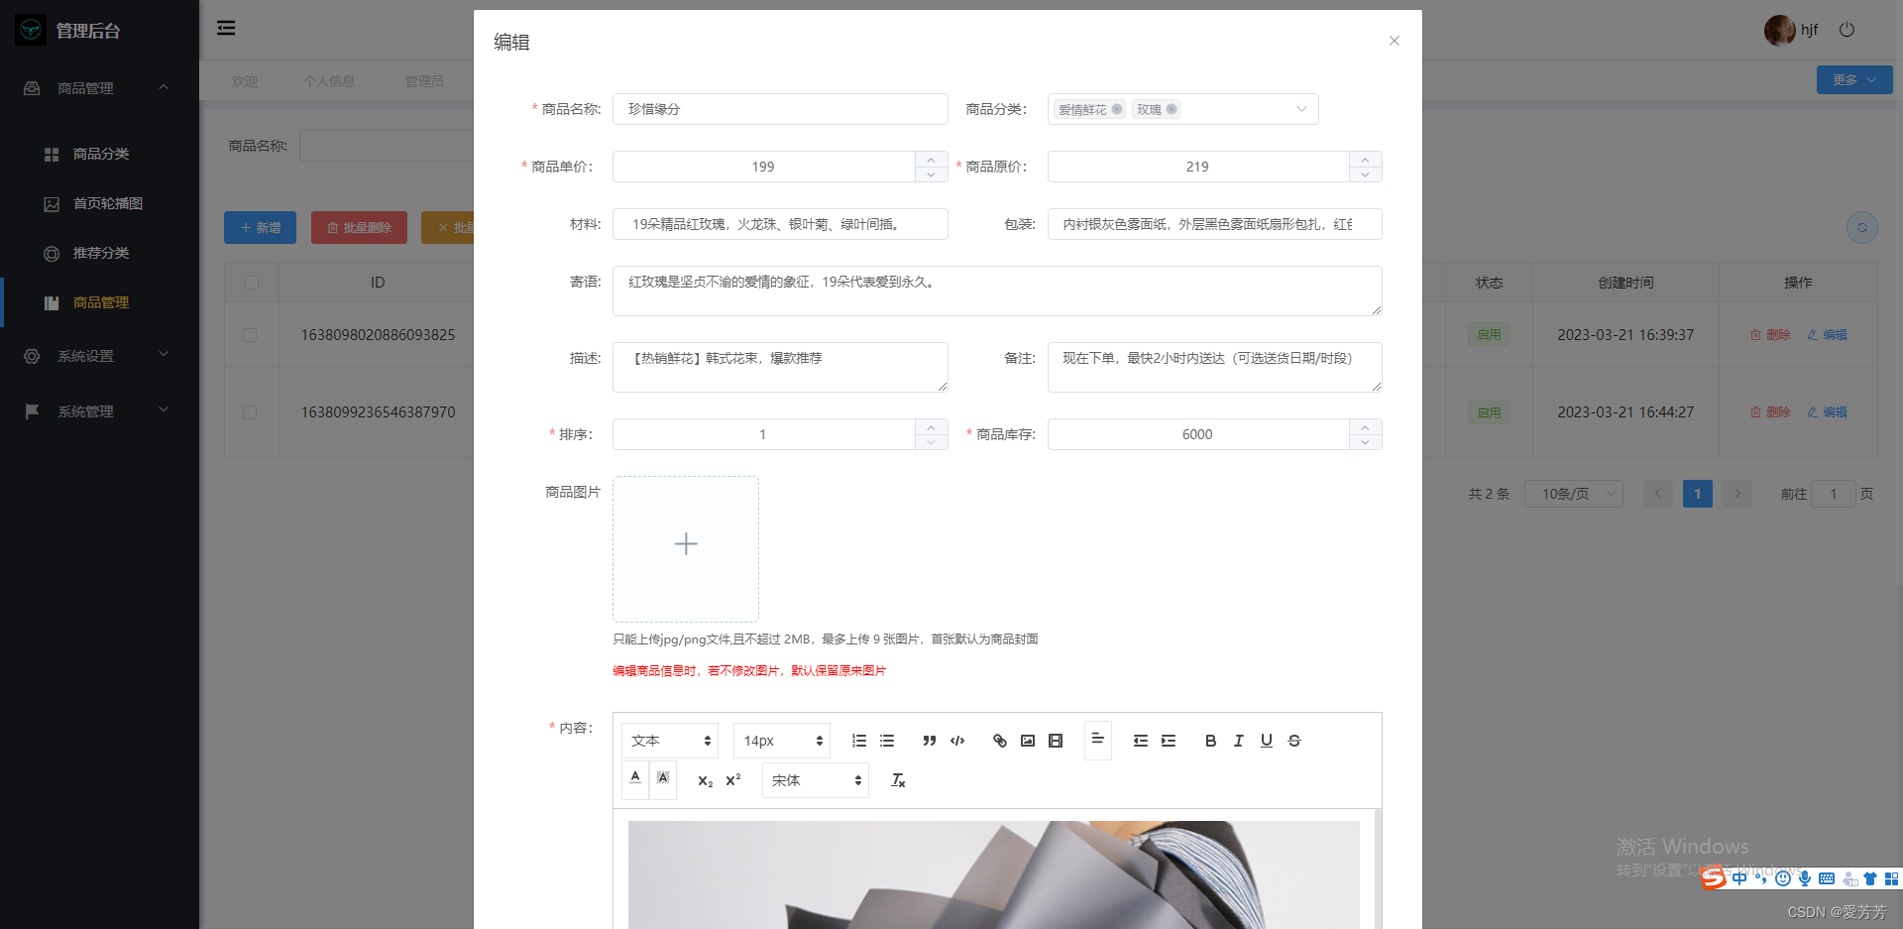
Task: Toggle italic formatting
Action: point(1238,741)
